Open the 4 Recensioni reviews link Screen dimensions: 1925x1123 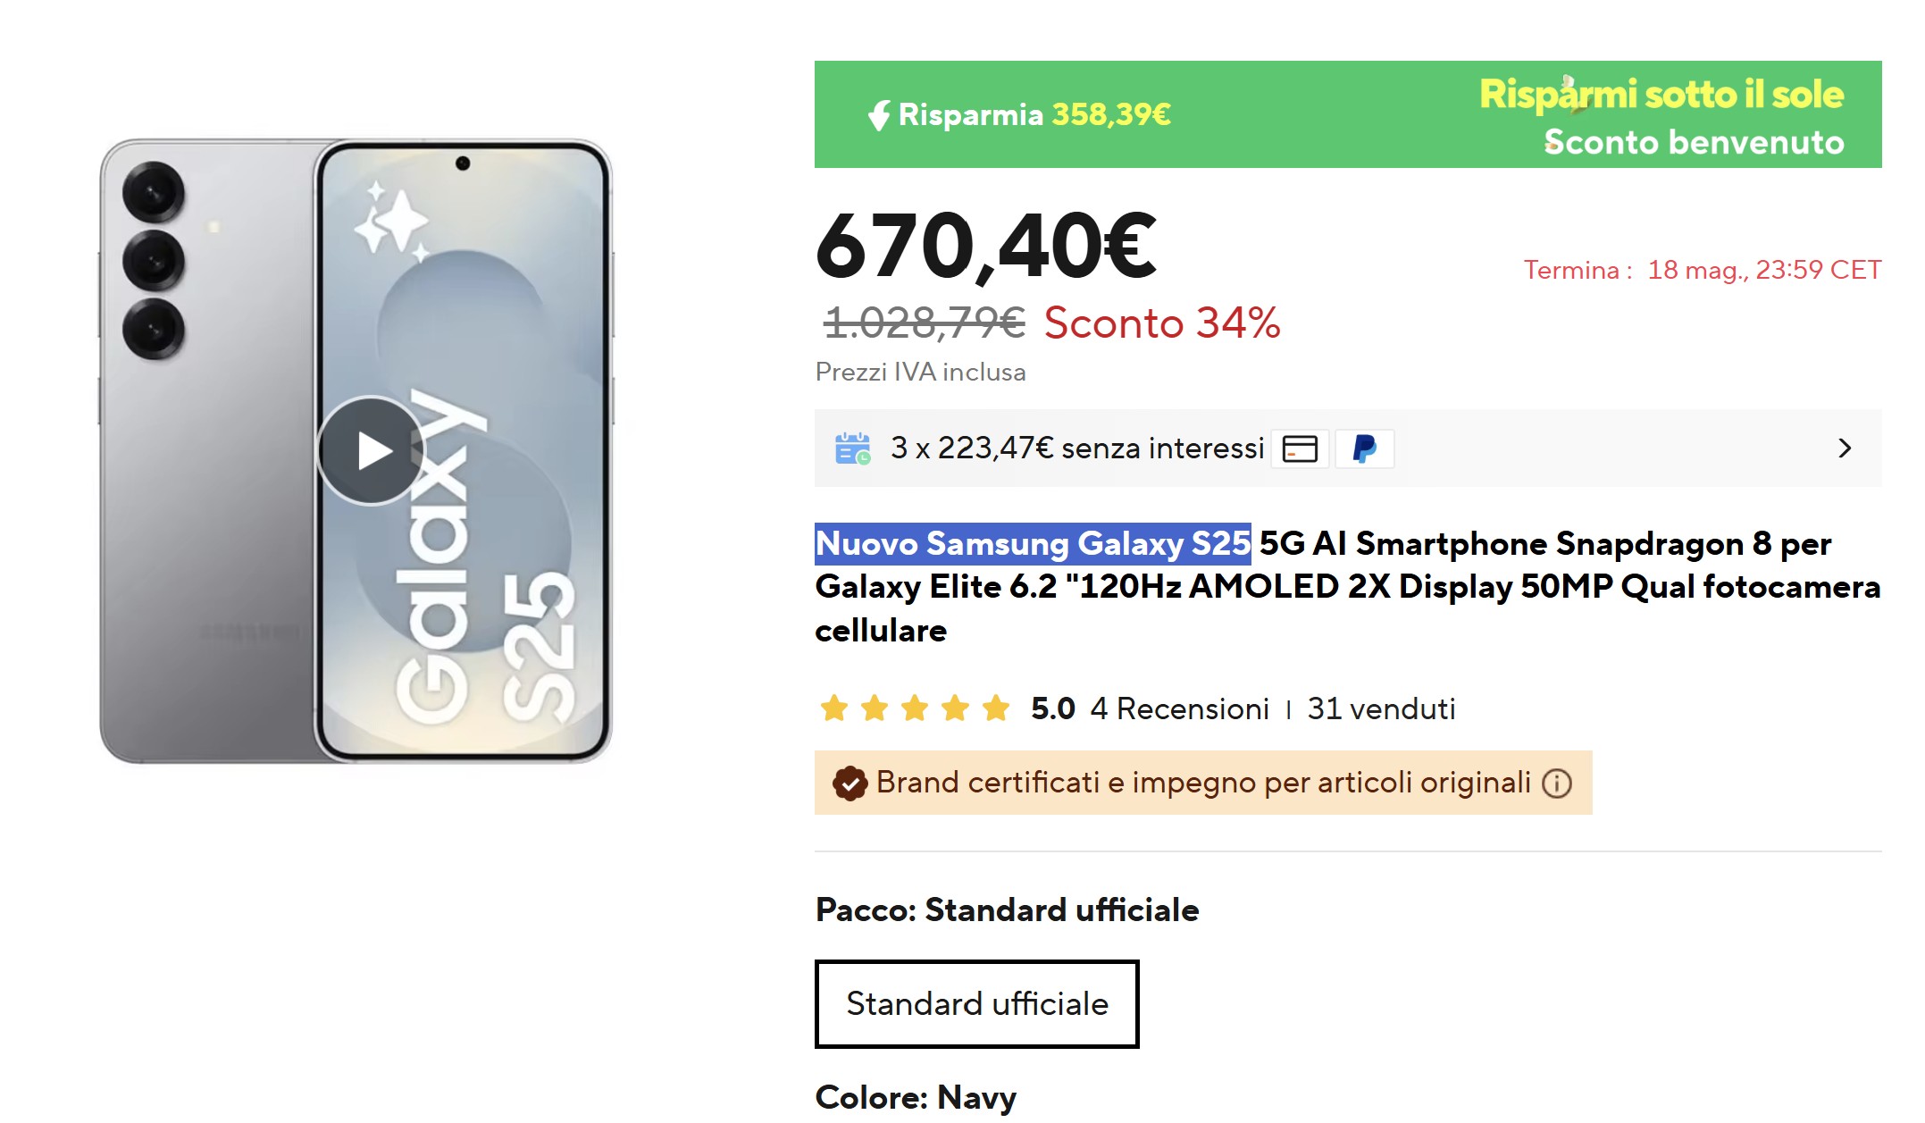1179,708
